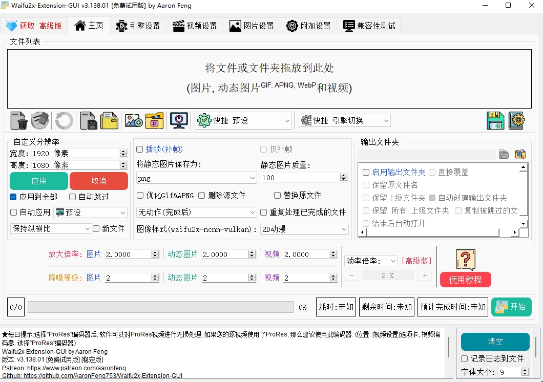Viewport: 543px width, 382px height.
Task: Click the log text vertical scrollbar
Action: [x=449, y=347]
